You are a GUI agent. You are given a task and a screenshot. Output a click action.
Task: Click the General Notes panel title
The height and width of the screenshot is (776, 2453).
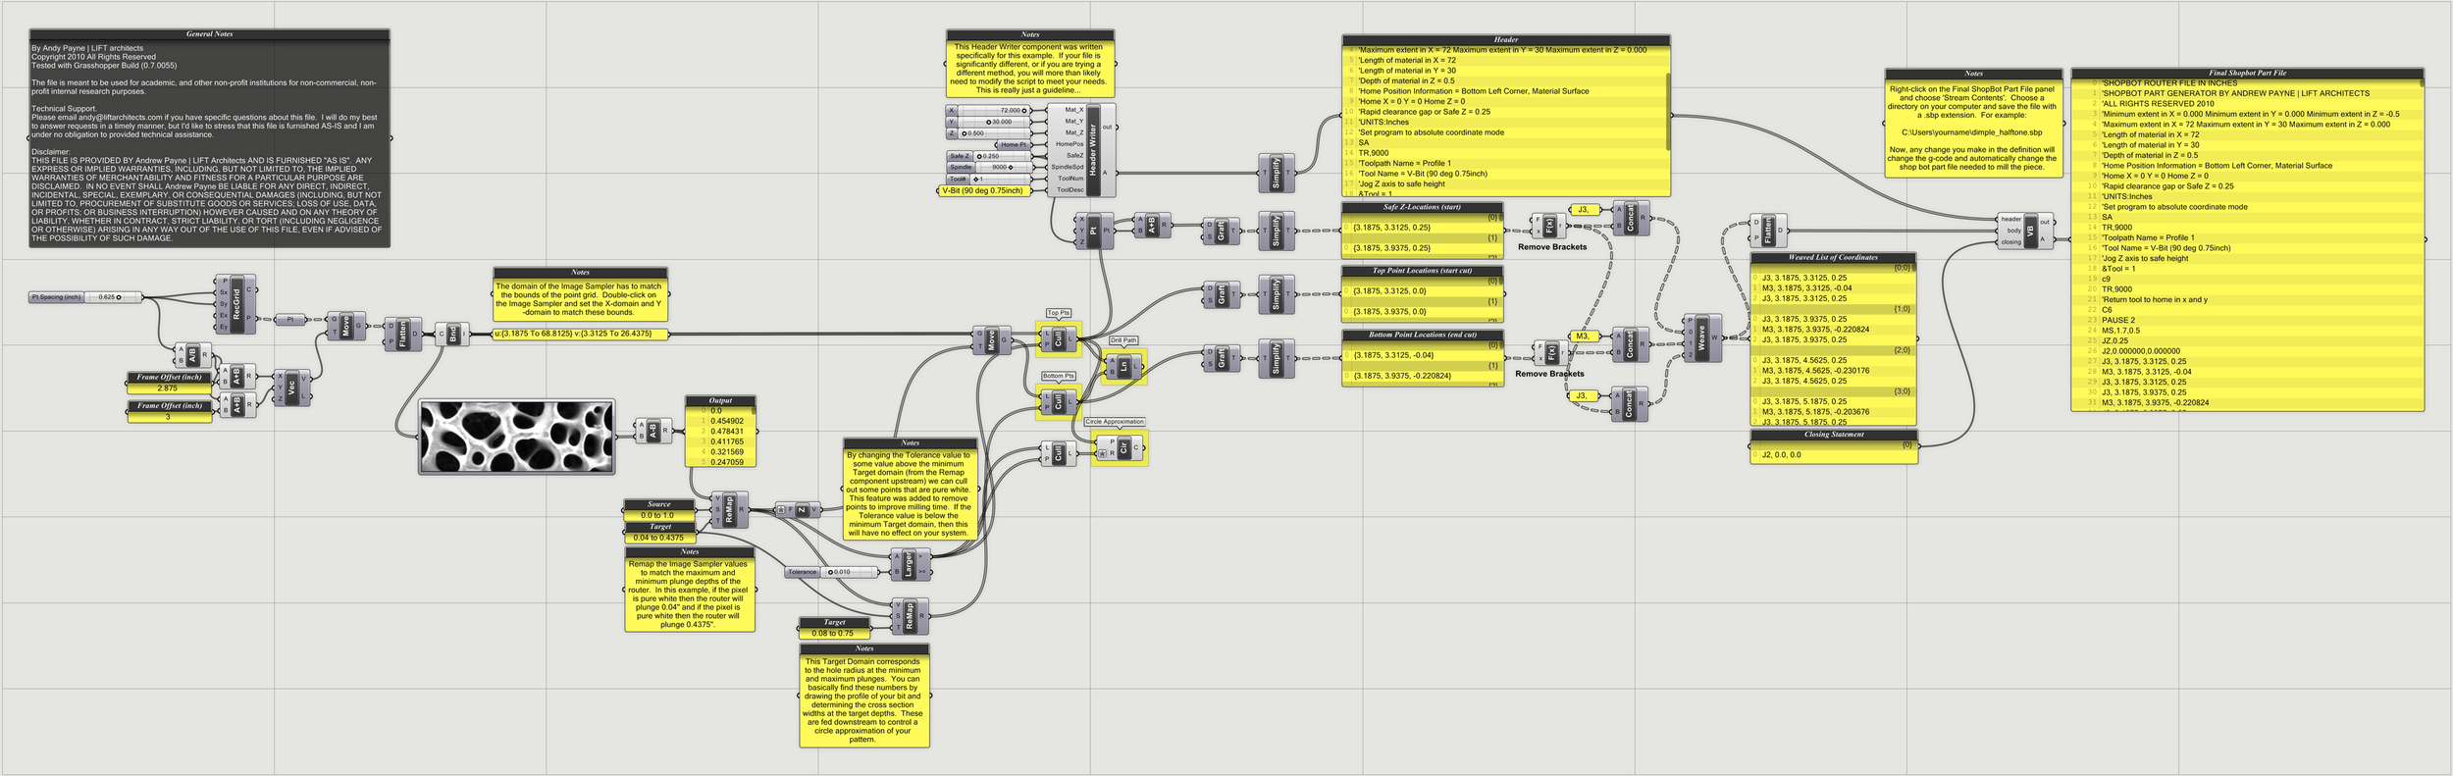pyautogui.click(x=210, y=34)
